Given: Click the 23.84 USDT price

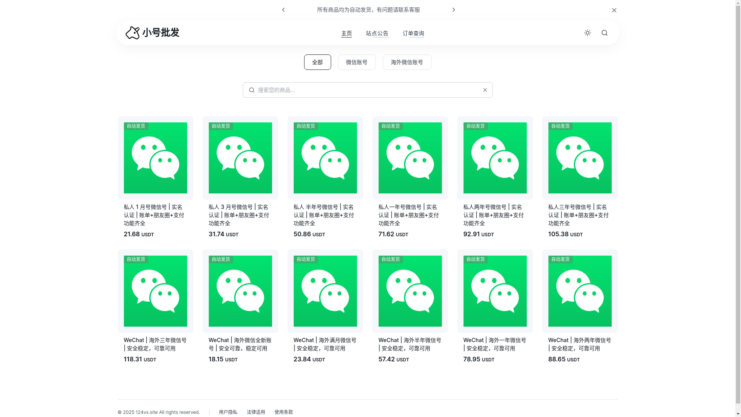Looking at the screenshot, I should [x=309, y=359].
